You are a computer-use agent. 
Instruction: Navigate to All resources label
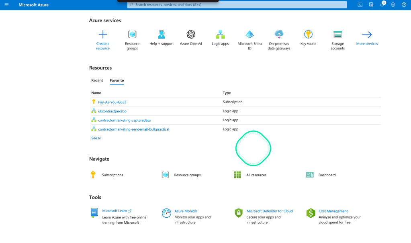pyautogui.click(x=256, y=175)
